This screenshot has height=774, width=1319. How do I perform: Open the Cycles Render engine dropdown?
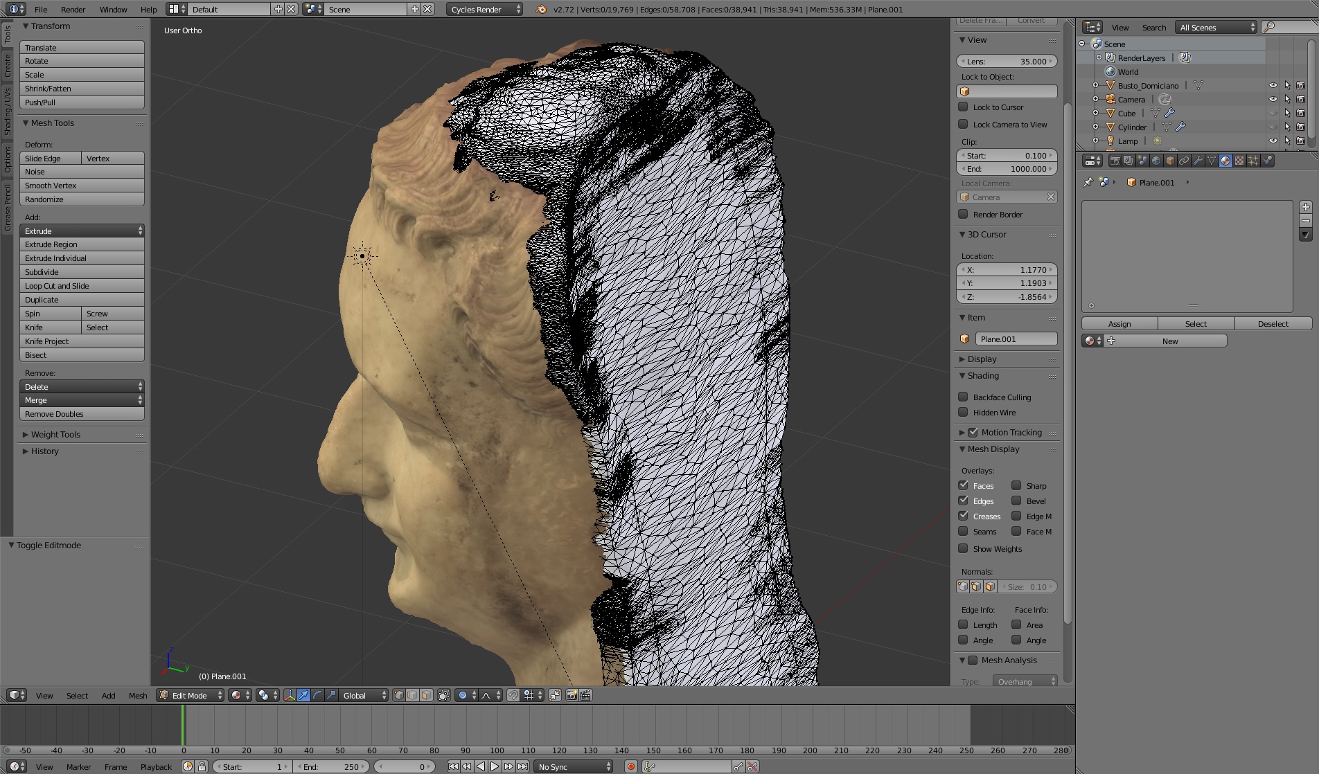(484, 9)
